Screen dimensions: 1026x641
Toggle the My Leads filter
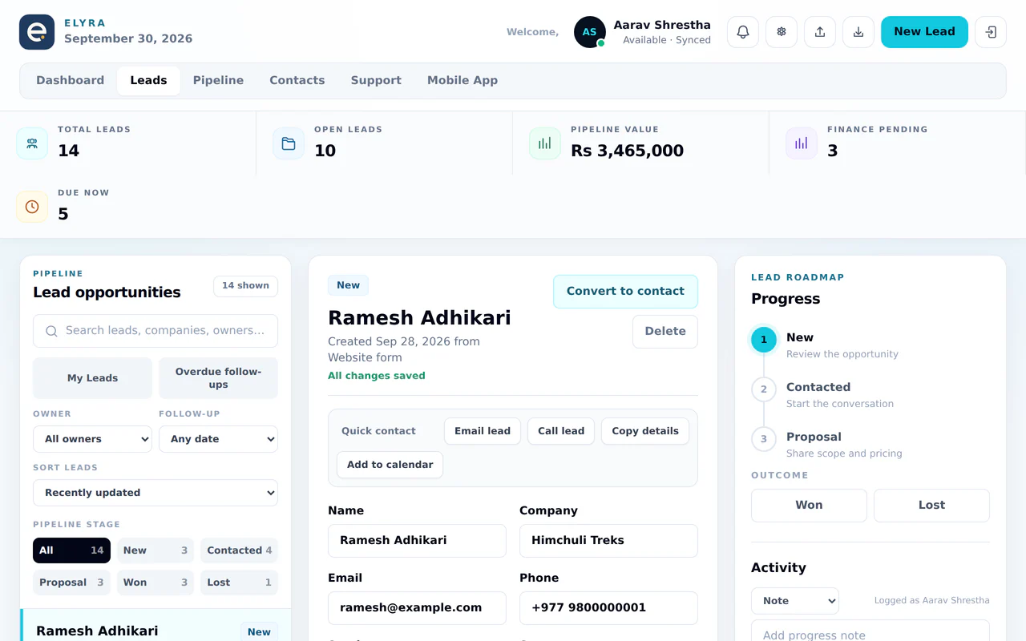coord(92,378)
